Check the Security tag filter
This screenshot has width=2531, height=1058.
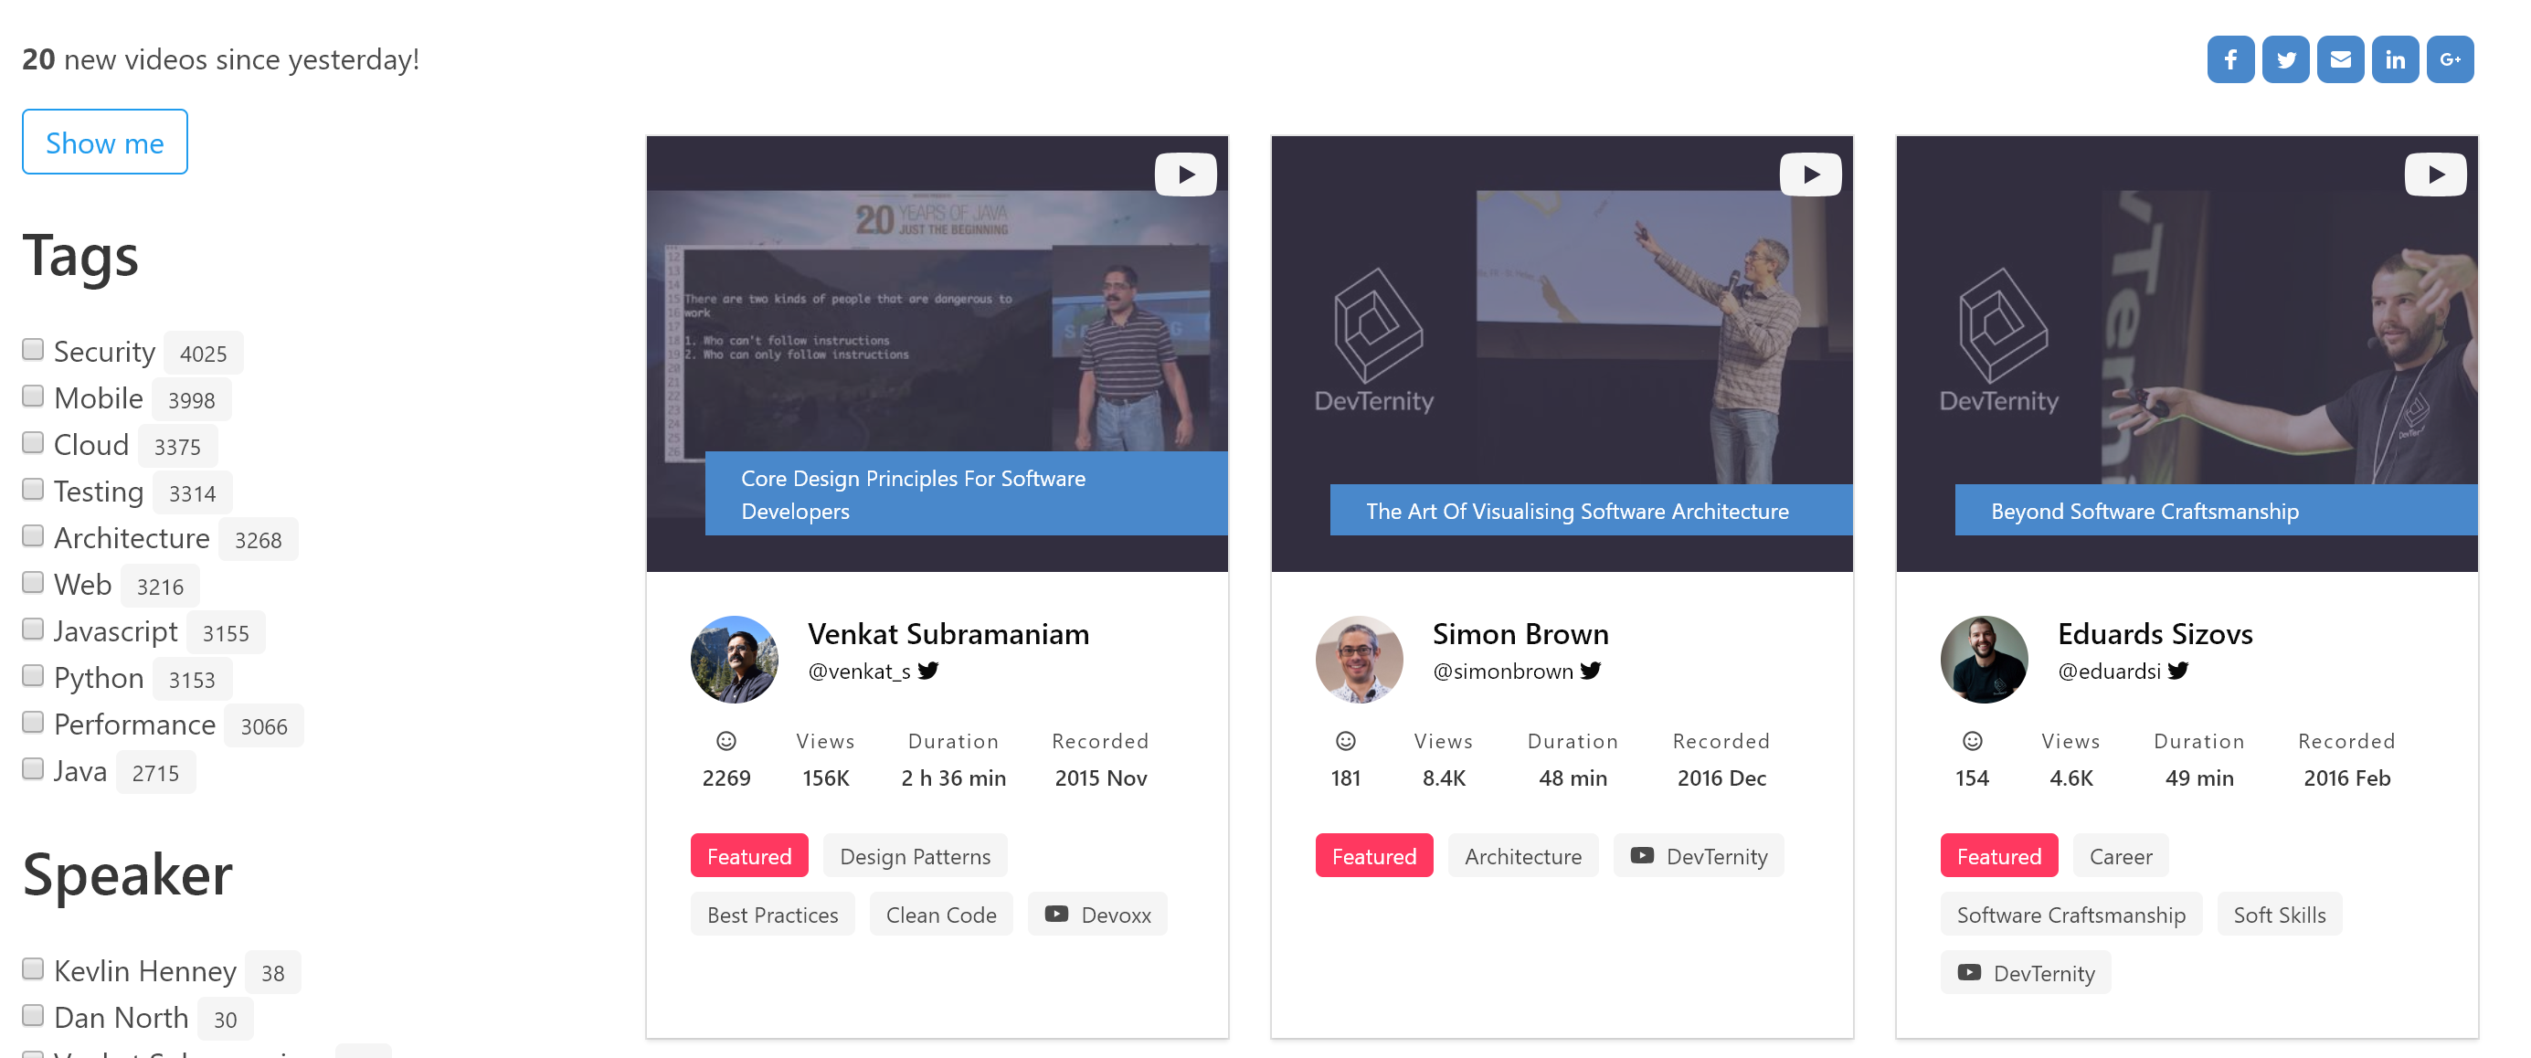[32, 350]
